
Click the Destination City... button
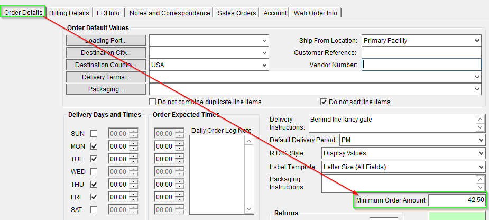pos(105,53)
